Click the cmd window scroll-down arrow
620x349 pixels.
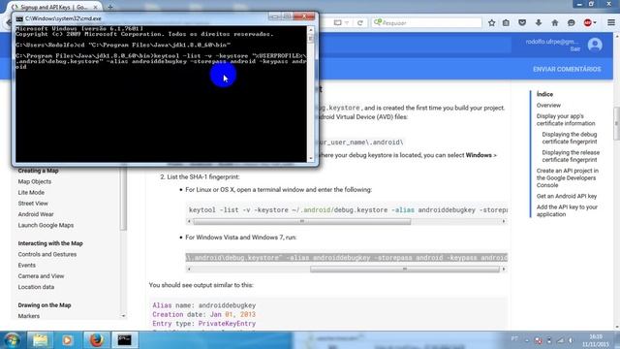pyautogui.click(x=310, y=158)
